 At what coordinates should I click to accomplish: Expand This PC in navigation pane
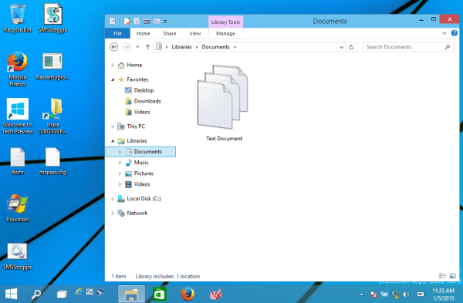pos(113,126)
